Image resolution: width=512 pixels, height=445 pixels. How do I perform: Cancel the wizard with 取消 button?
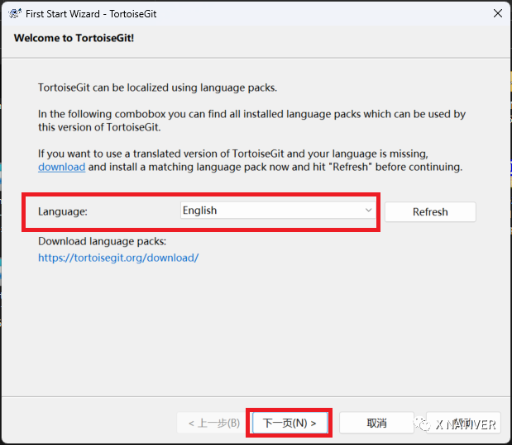376,423
